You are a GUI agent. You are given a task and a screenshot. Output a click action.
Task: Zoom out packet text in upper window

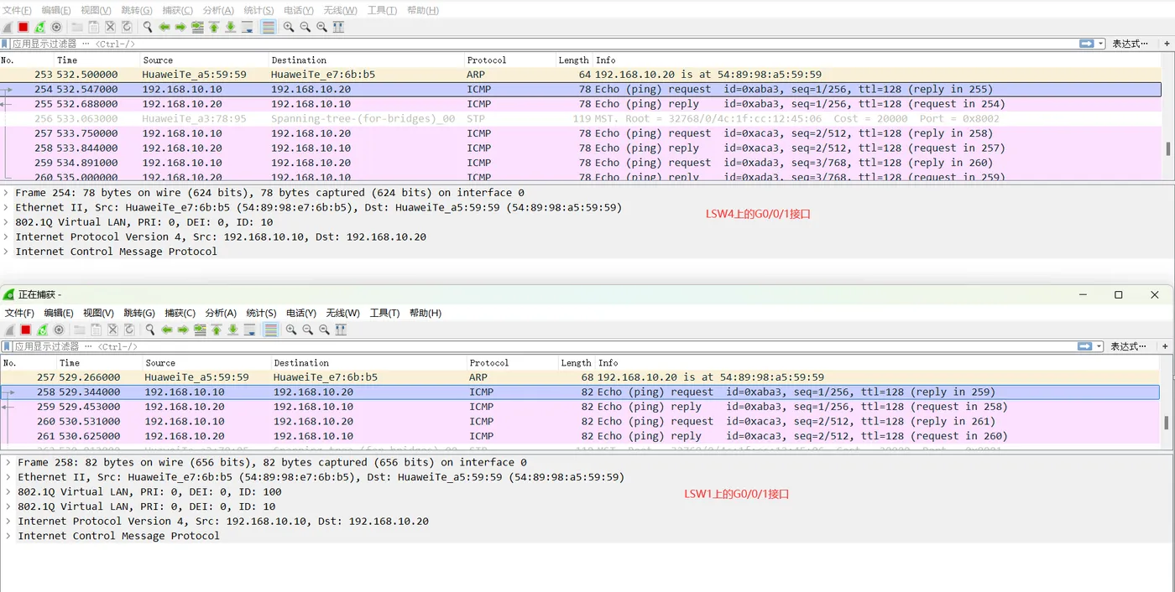coord(305,27)
